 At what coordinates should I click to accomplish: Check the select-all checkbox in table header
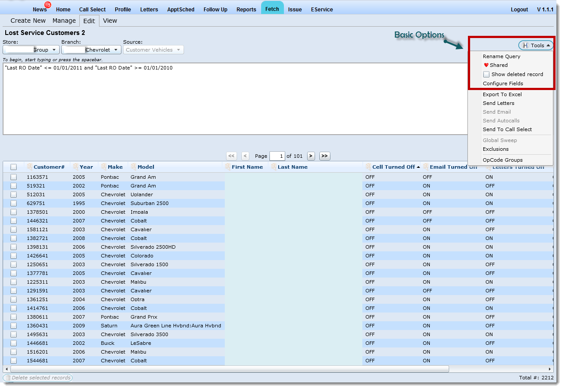(x=14, y=167)
